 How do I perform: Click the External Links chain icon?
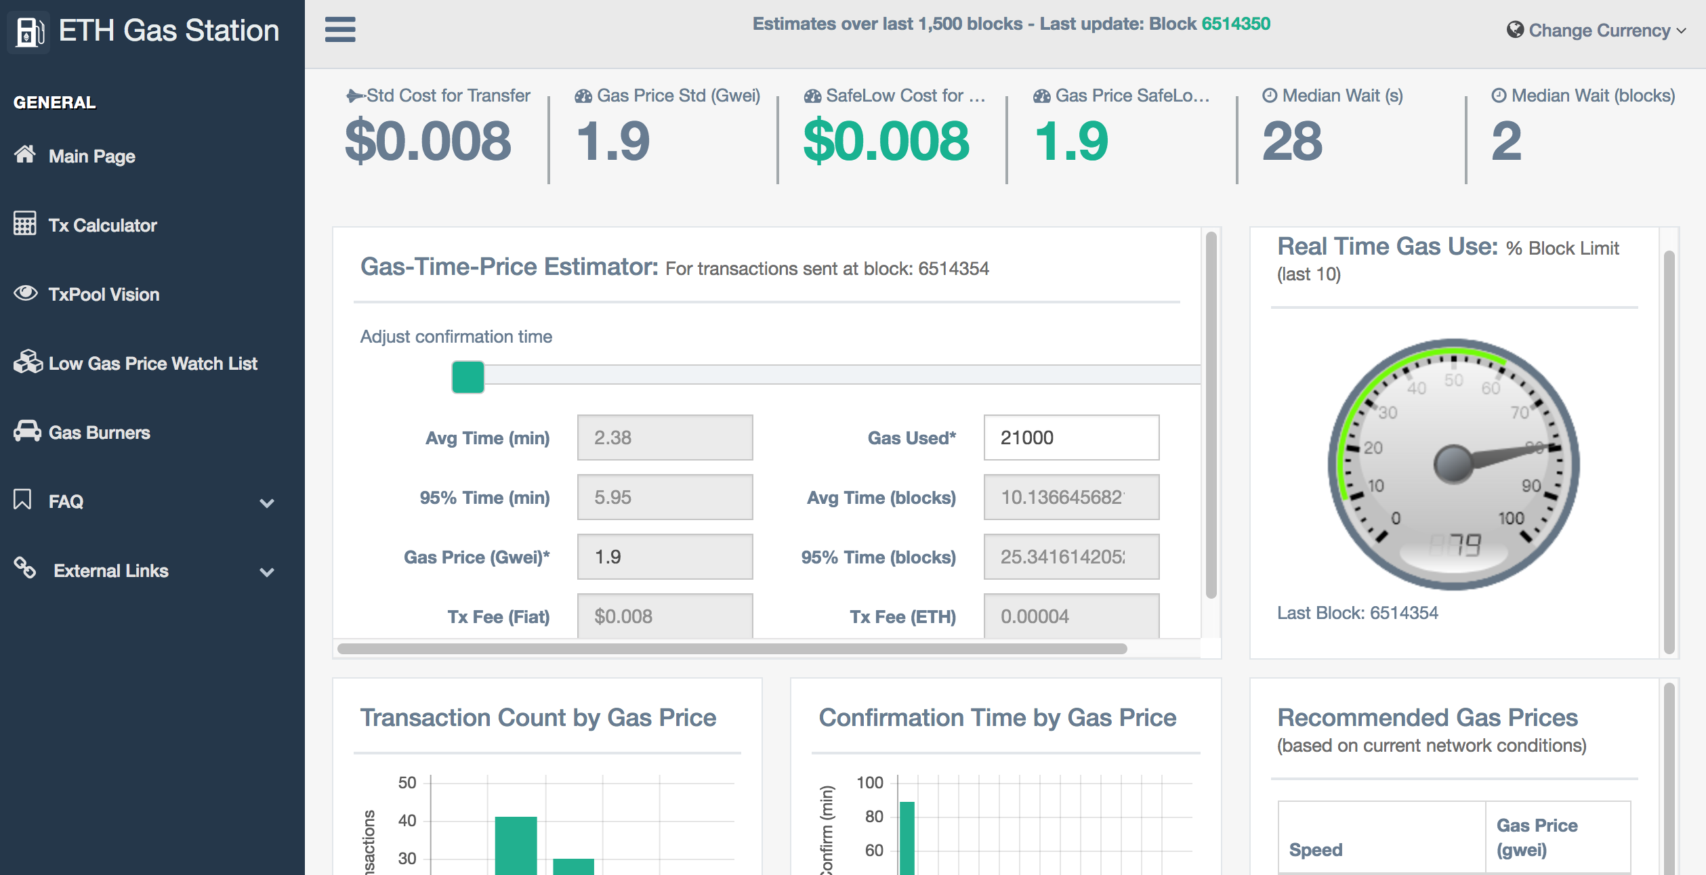pos(25,568)
